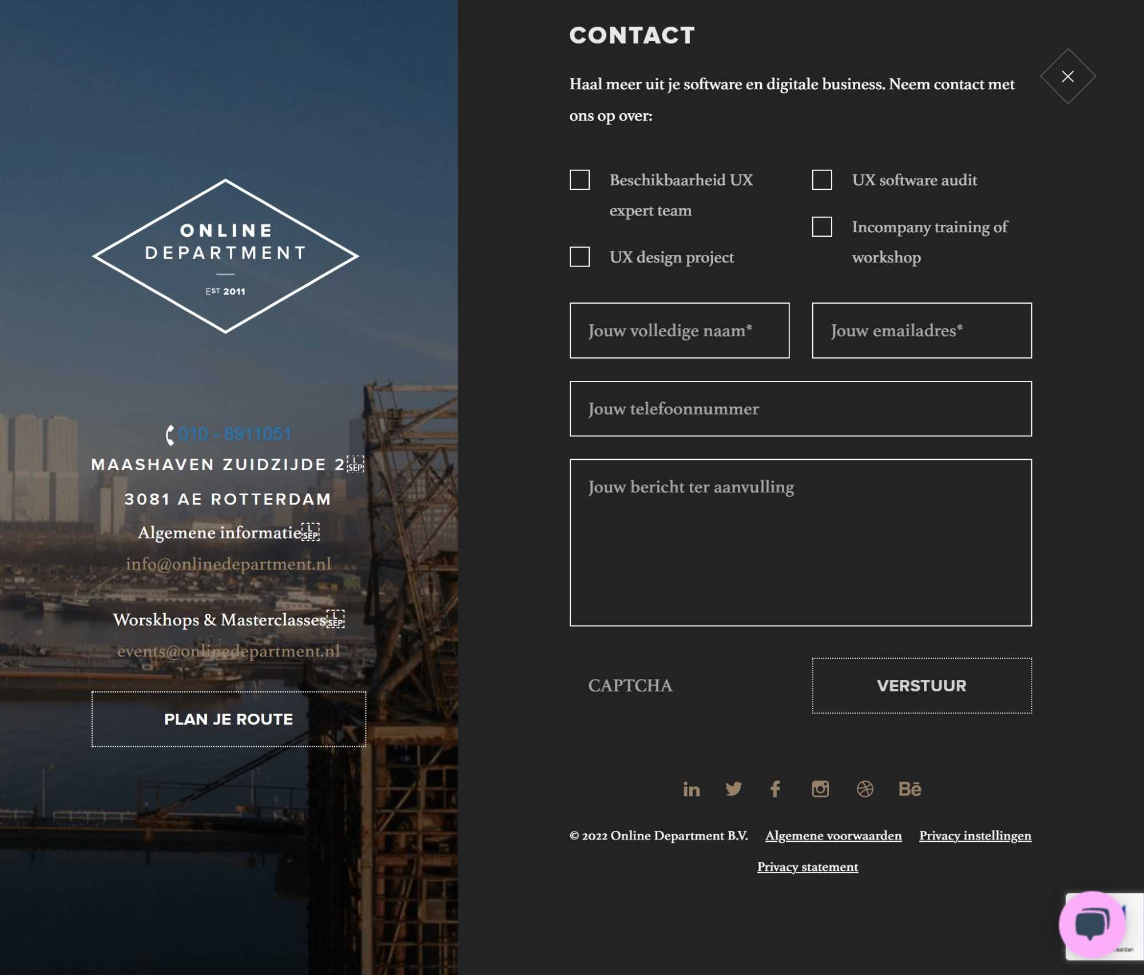Open the Privacy statement link
The width and height of the screenshot is (1144, 975).
tap(807, 867)
